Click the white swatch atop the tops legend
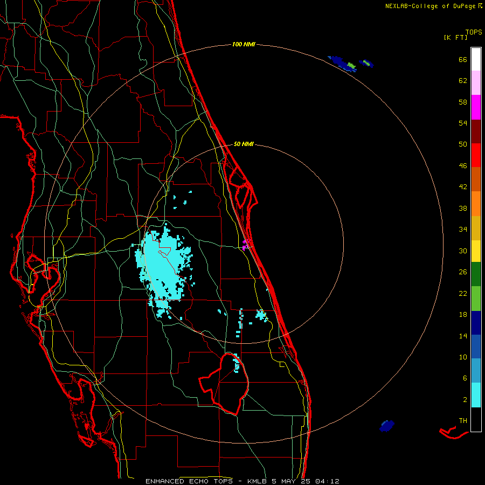This screenshot has width=485, height=485. 476,59
